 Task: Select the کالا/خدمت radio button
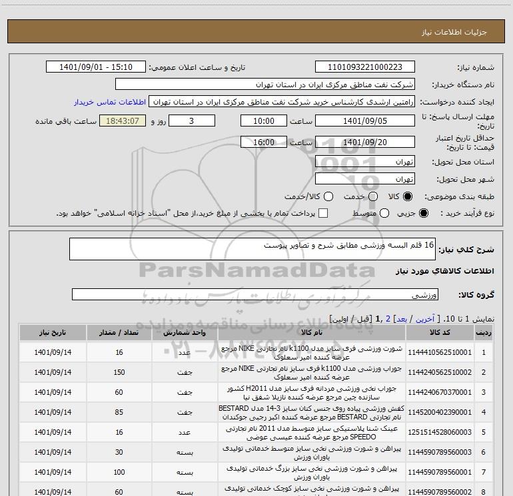[x=328, y=196]
